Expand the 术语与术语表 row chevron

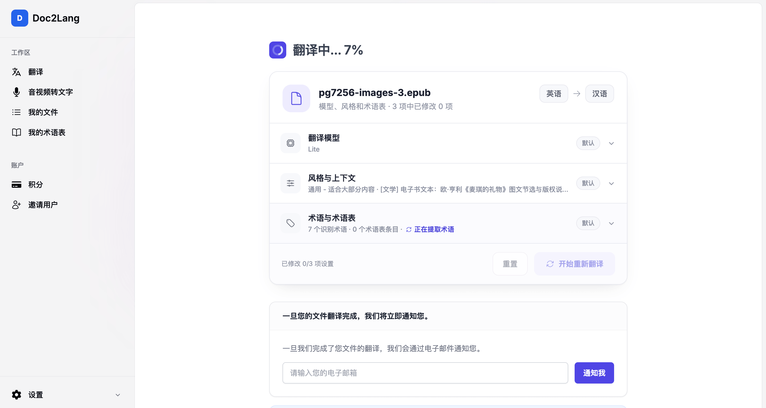pyautogui.click(x=611, y=223)
